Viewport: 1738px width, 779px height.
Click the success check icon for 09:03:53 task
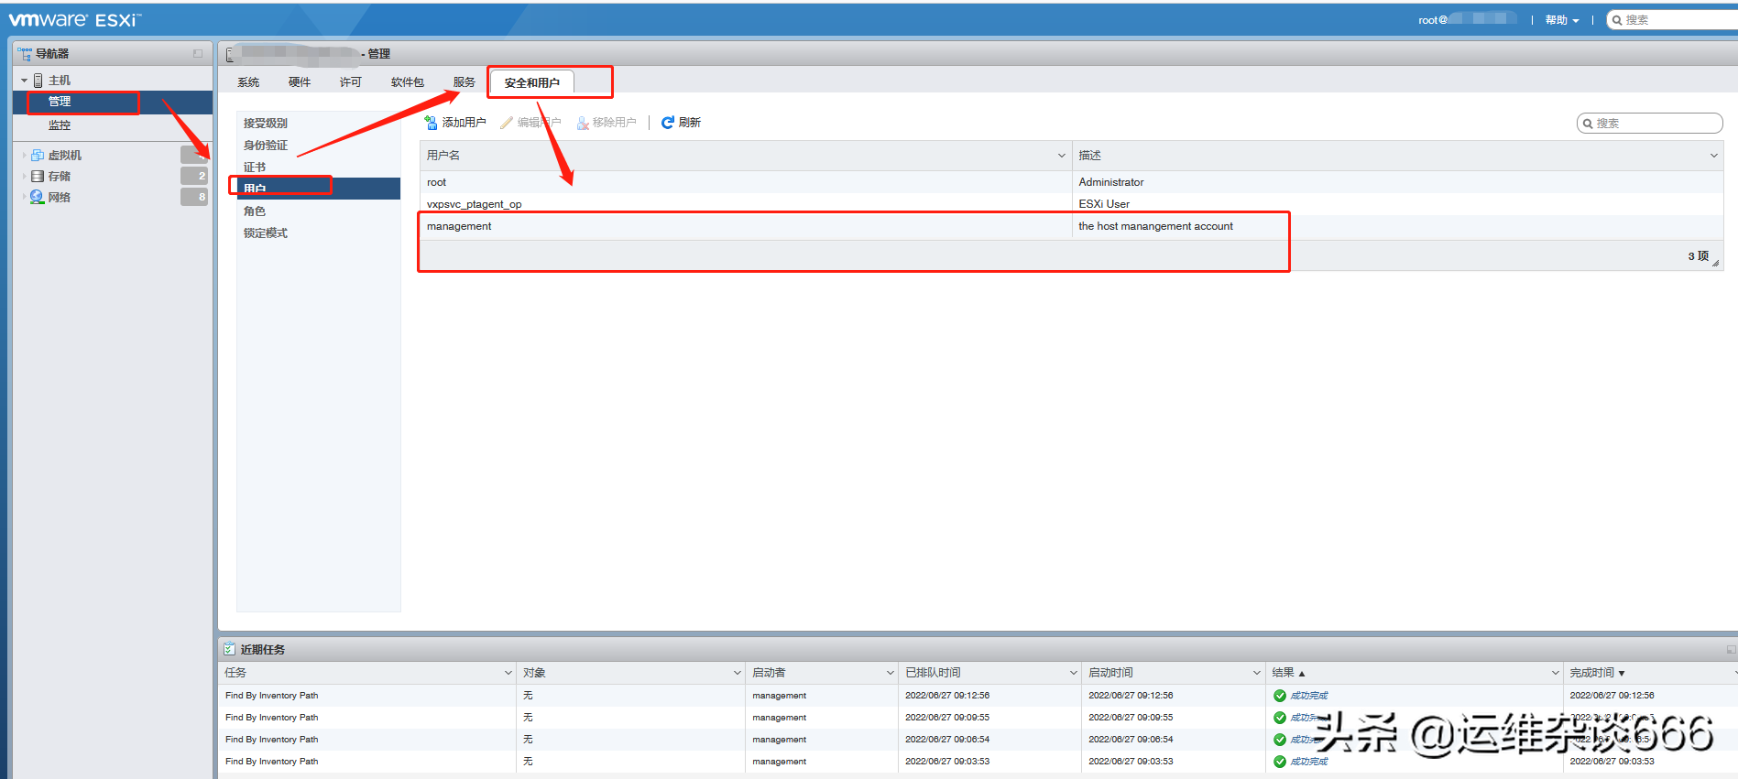1280,762
